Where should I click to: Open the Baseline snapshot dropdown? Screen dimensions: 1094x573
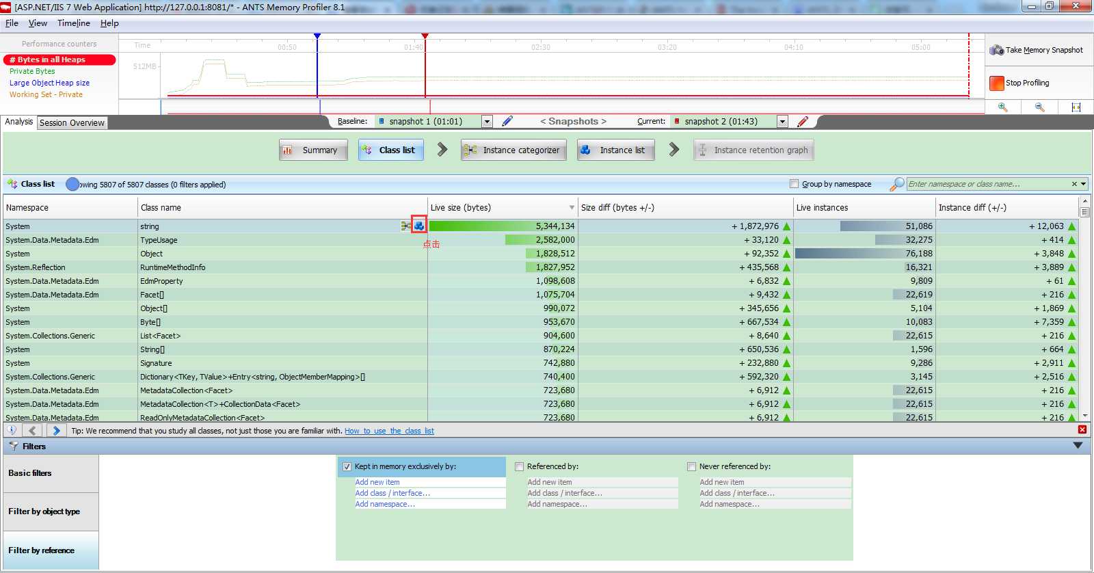(487, 121)
